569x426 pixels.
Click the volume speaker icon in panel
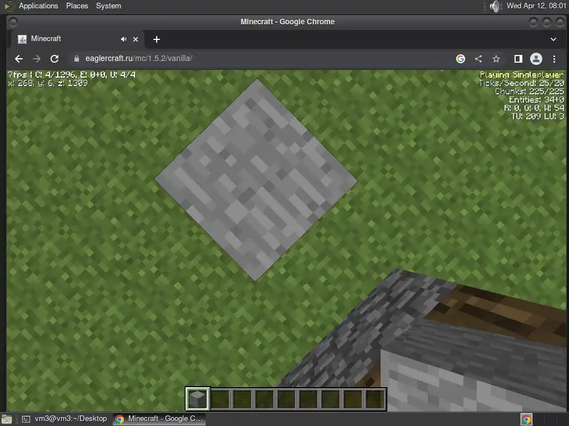point(494,6)
